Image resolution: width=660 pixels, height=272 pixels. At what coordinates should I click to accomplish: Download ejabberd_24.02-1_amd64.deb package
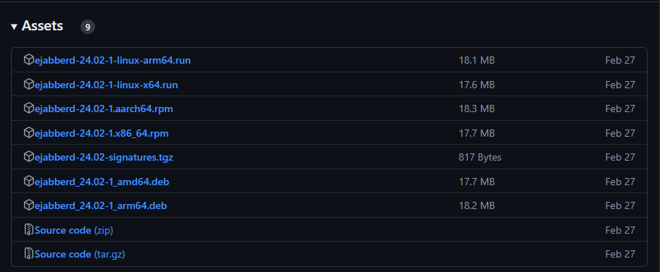pyautogui.click(x=102, y=182)
